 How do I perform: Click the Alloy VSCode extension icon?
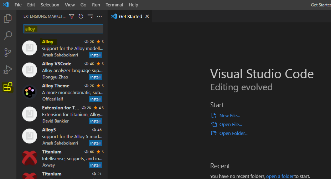coord(30,70)
